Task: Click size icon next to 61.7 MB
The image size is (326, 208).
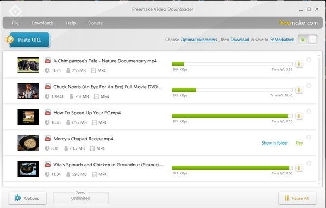Action: coord(66,148)
